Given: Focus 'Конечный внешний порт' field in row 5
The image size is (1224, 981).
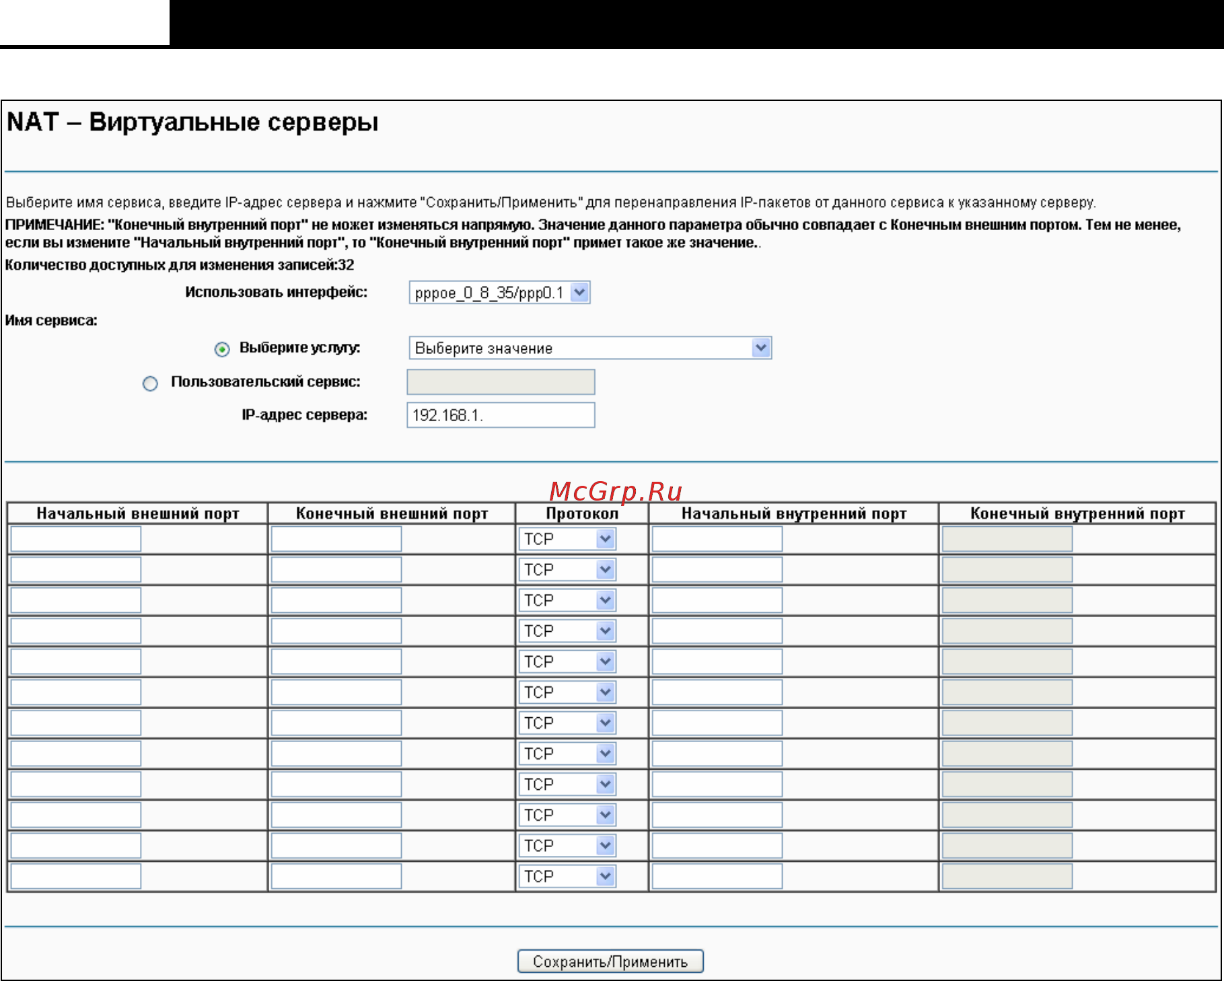Looking at the screenshot, I should (336, 661).
